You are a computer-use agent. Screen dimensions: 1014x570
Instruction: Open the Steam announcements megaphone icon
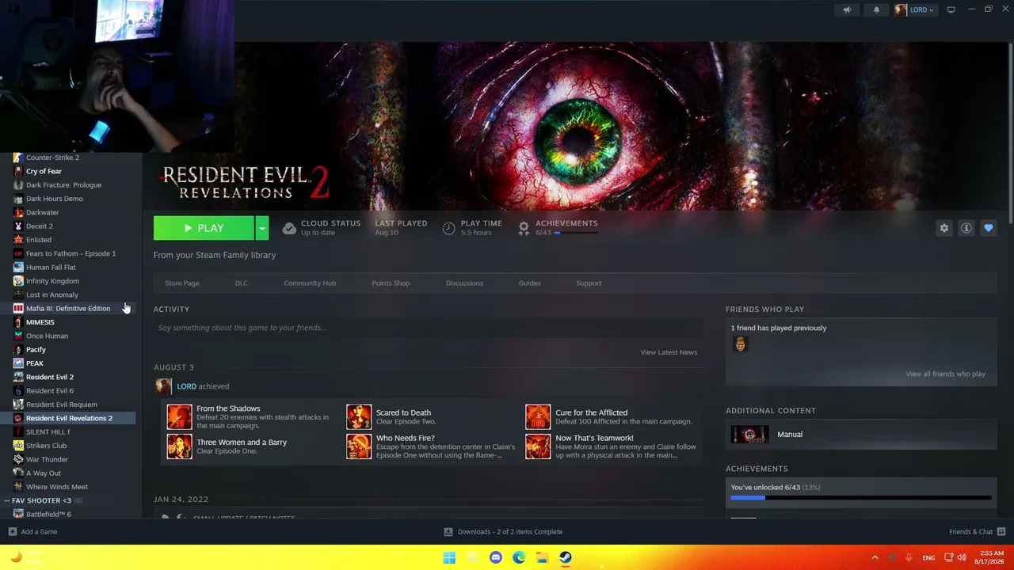click(x=847, y=9)
